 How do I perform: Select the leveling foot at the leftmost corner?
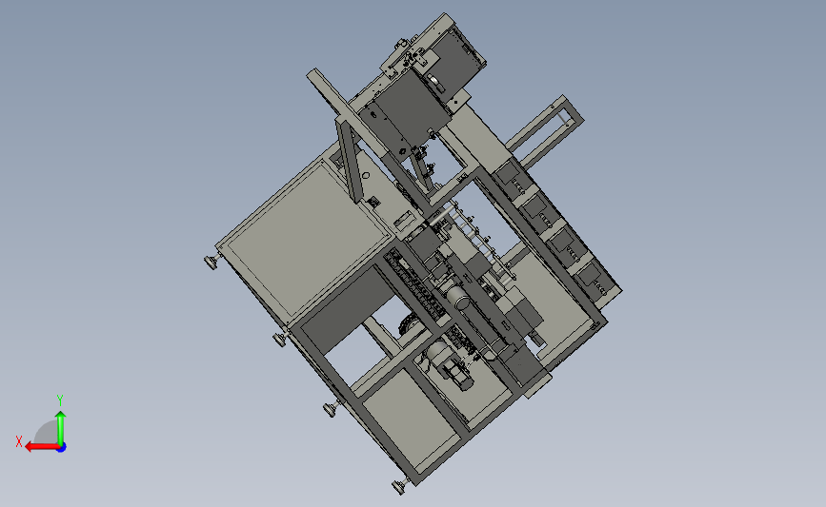click(212, 262)
